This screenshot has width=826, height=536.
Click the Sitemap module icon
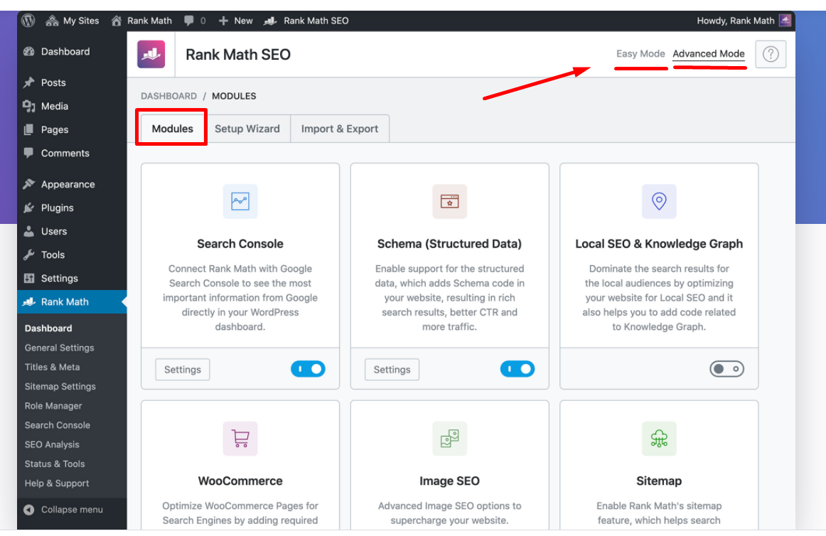pos(659,439)
